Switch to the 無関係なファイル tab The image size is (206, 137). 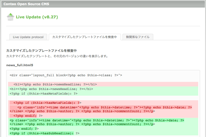[x=138, y=37]
